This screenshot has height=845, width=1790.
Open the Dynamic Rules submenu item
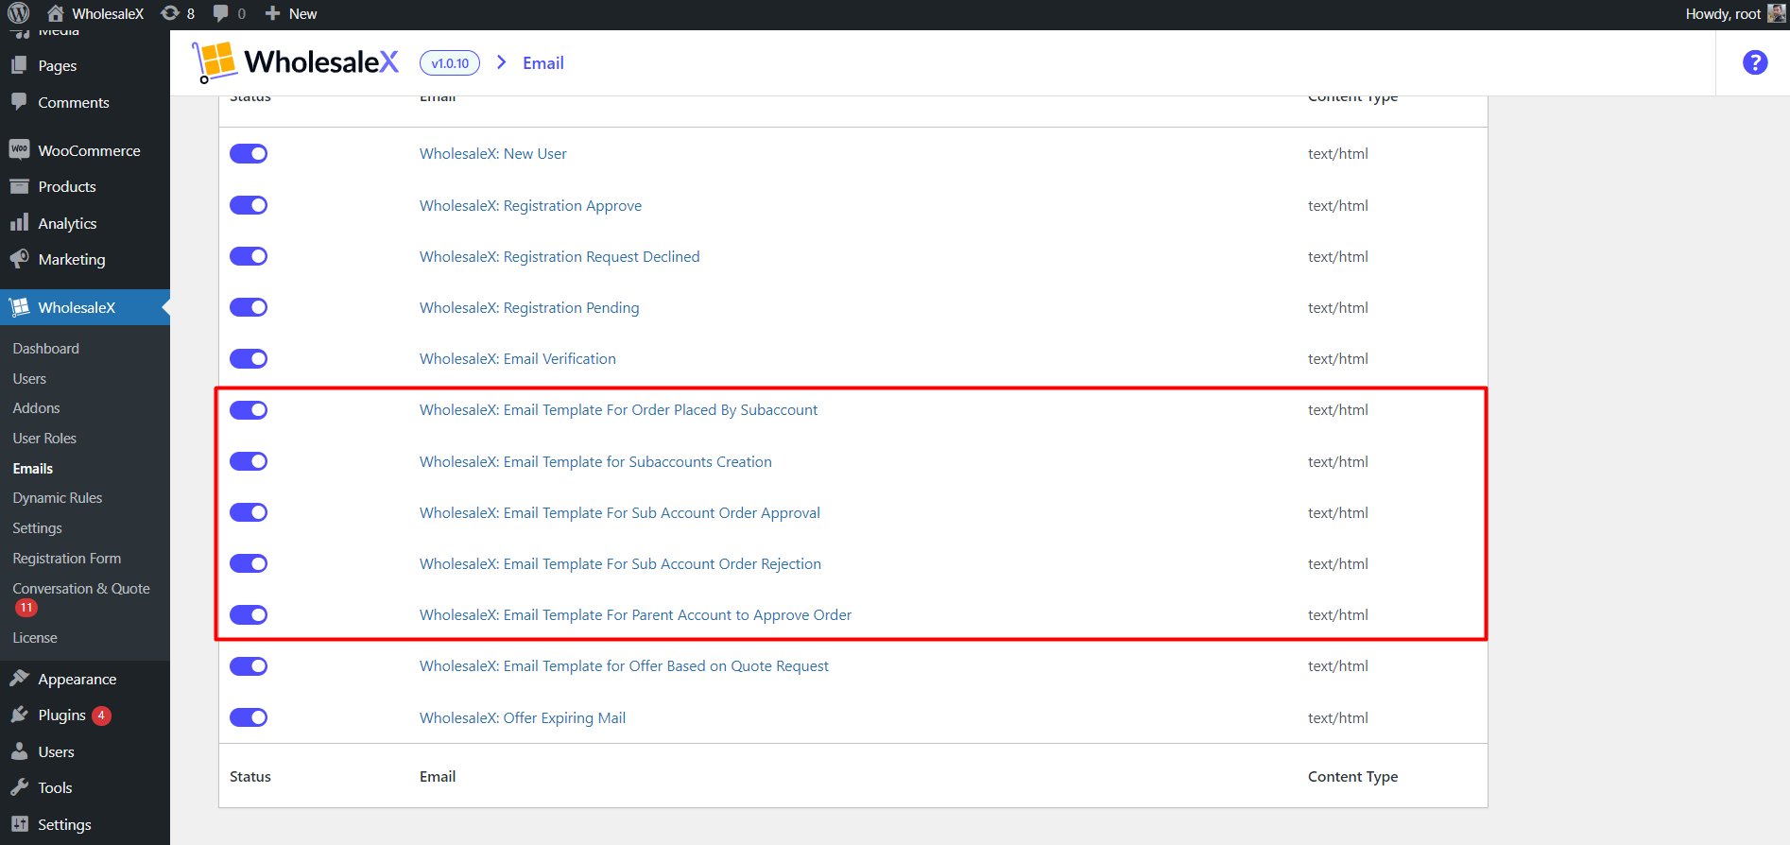tap(58, 497)
